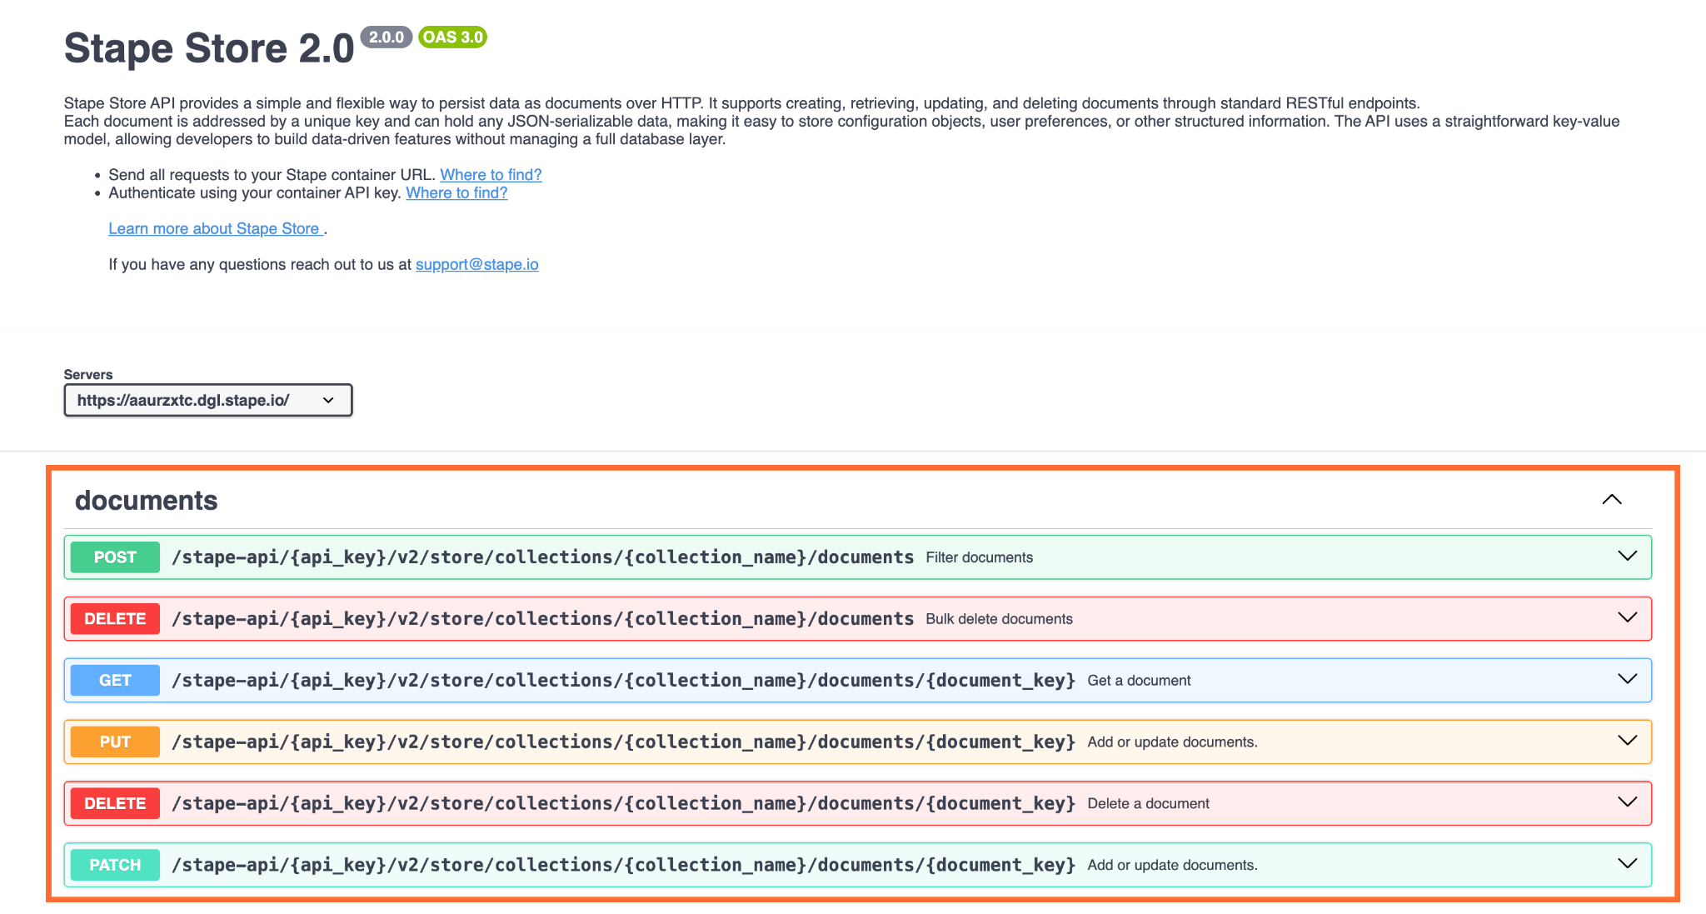The height and width of the screenshot is (914, 1706).
Task: Expand the Delete a document chevron
Action: point(1627,803)
